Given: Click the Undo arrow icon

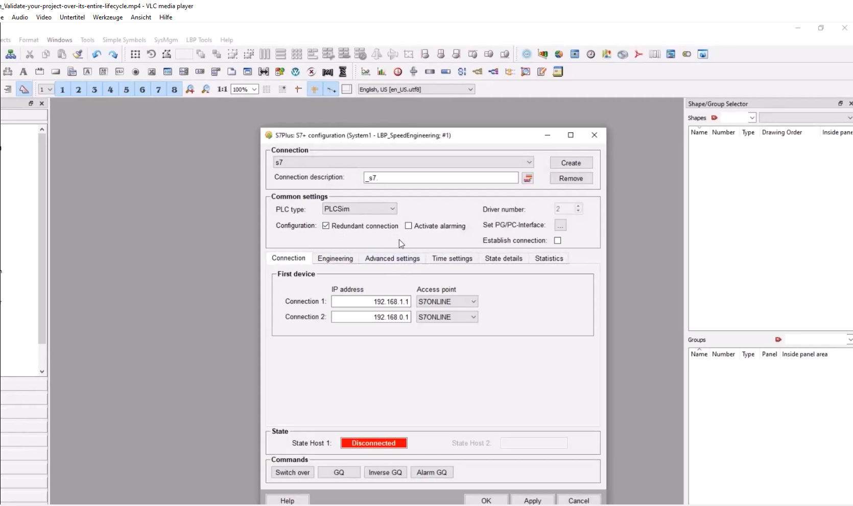Looking at the screenshot, I should (97, 54).
